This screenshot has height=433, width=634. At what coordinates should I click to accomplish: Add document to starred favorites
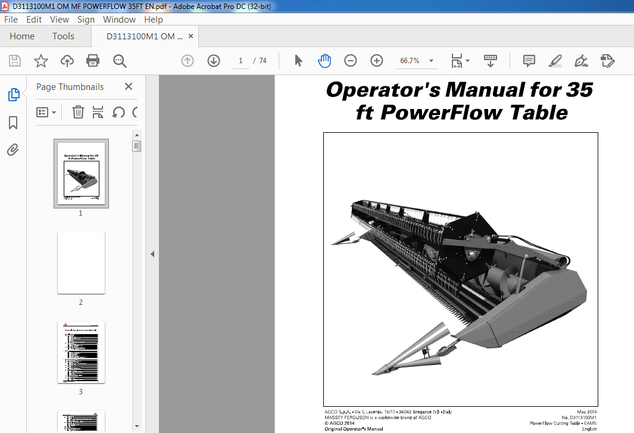point(41,61)
